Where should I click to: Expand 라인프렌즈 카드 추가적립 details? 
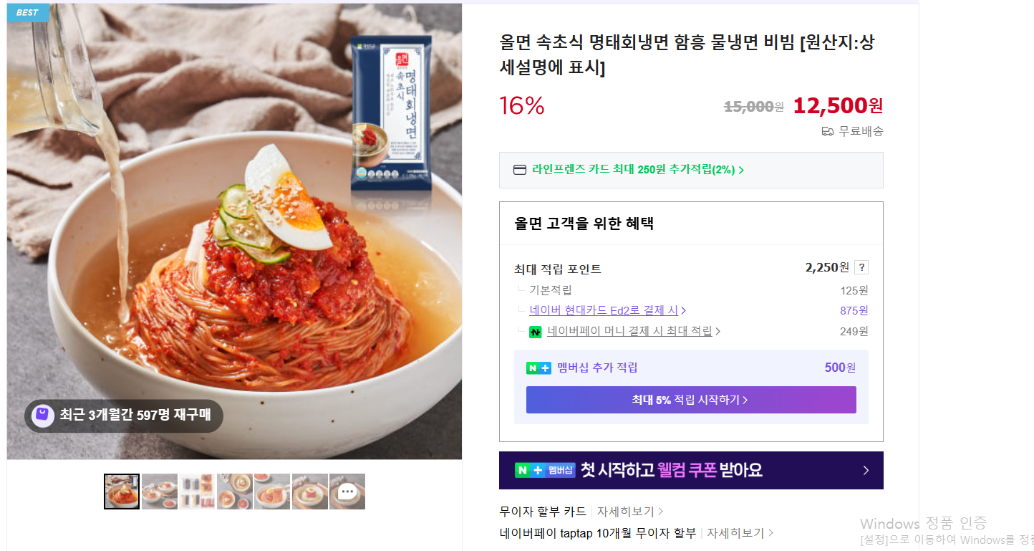[x=637, y=170]
